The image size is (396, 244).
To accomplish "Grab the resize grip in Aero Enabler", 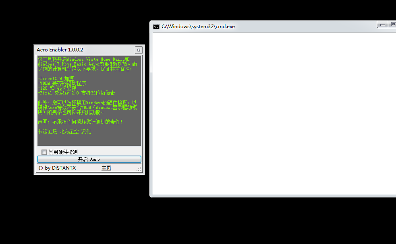I will coord(139,170).
